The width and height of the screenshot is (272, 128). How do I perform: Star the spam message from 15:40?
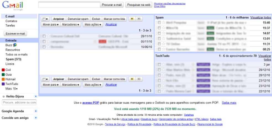(x=163, y=22)
